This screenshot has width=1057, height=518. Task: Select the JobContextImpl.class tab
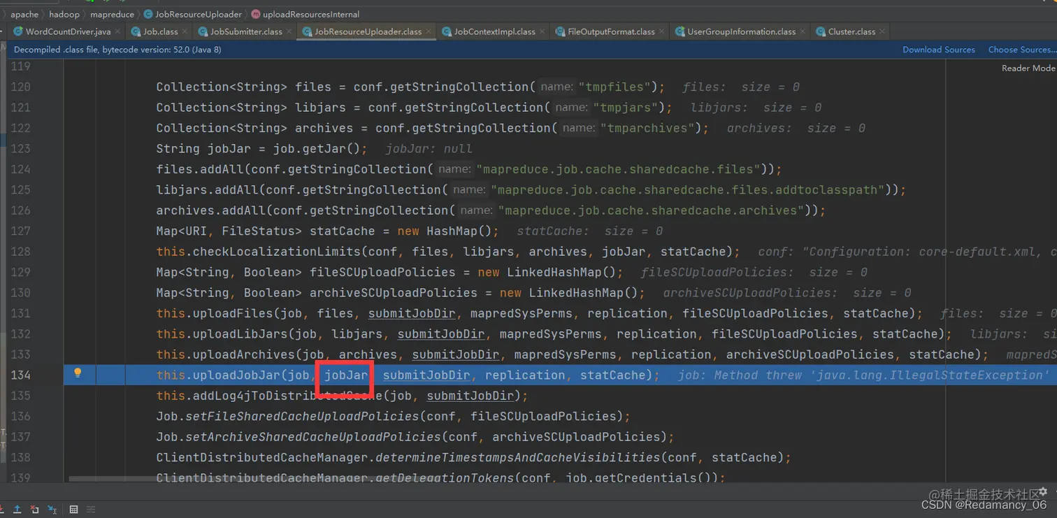point(494,31)
